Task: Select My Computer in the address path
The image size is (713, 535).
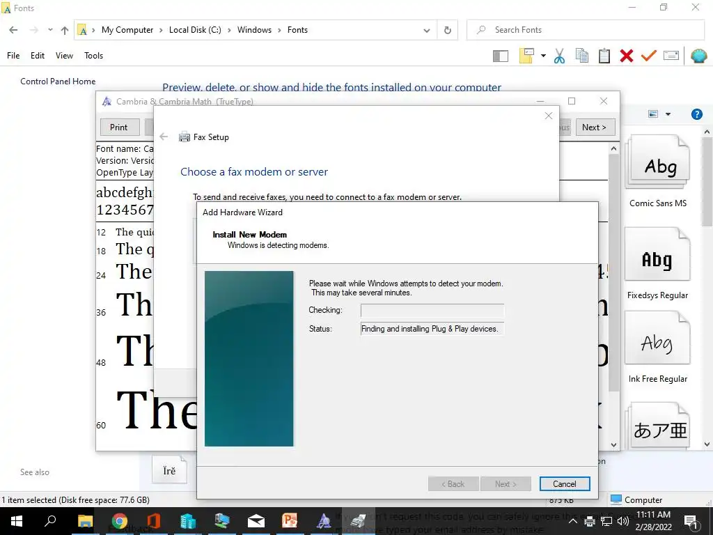Action: pos(127,30)
